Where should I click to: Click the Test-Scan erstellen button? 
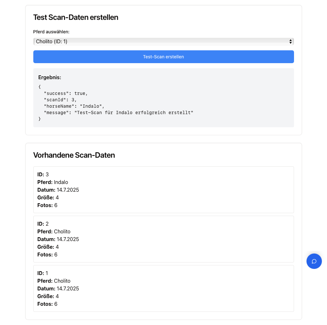[163, 57]
